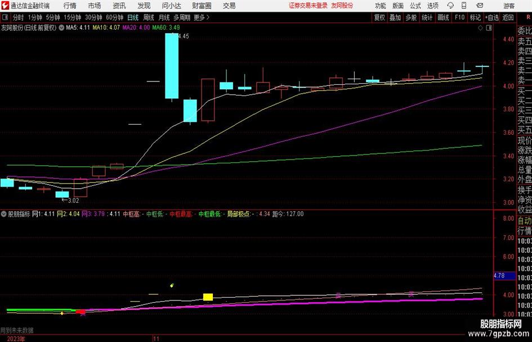Open the 交易 menu
This screenshot has width=532, height=342.
pos(229,6)
